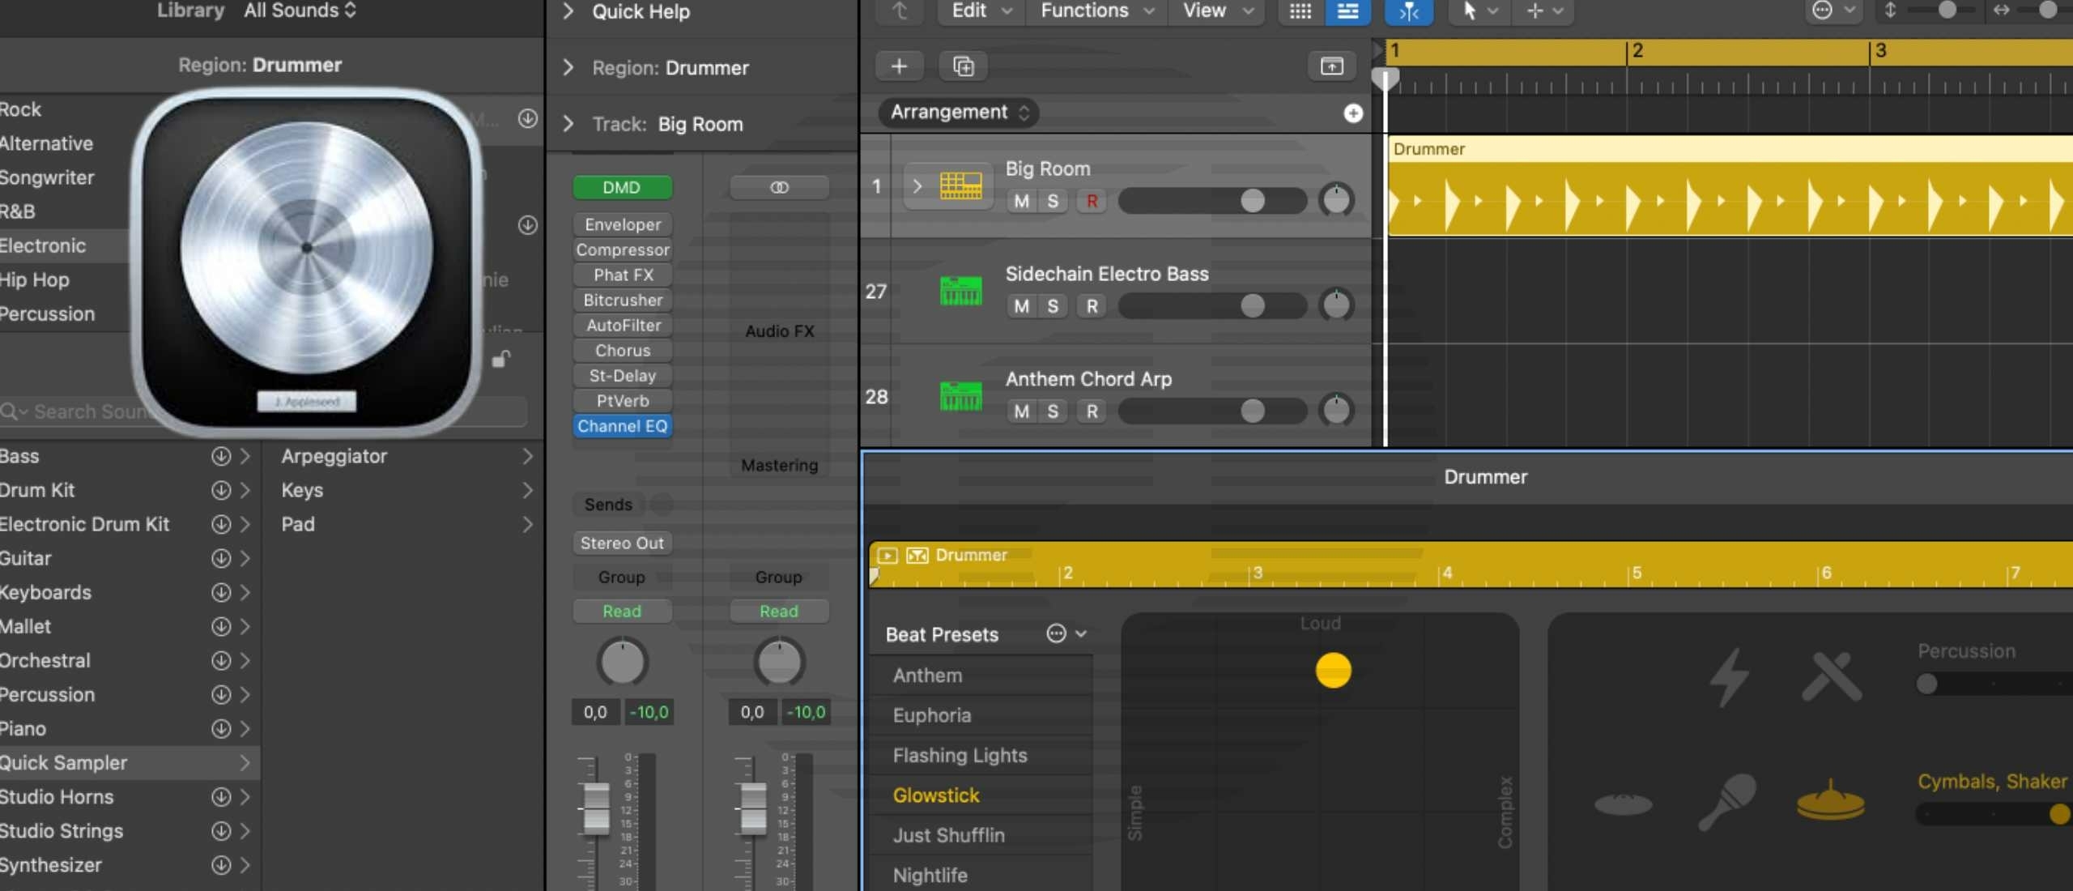2073x891 pixels.
Task: Select Glowstick from Beat Presets list
Action: point(938,795)
